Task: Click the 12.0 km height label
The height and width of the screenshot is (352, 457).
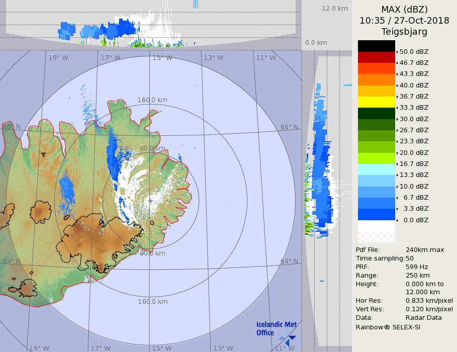Action: [335, 9]
